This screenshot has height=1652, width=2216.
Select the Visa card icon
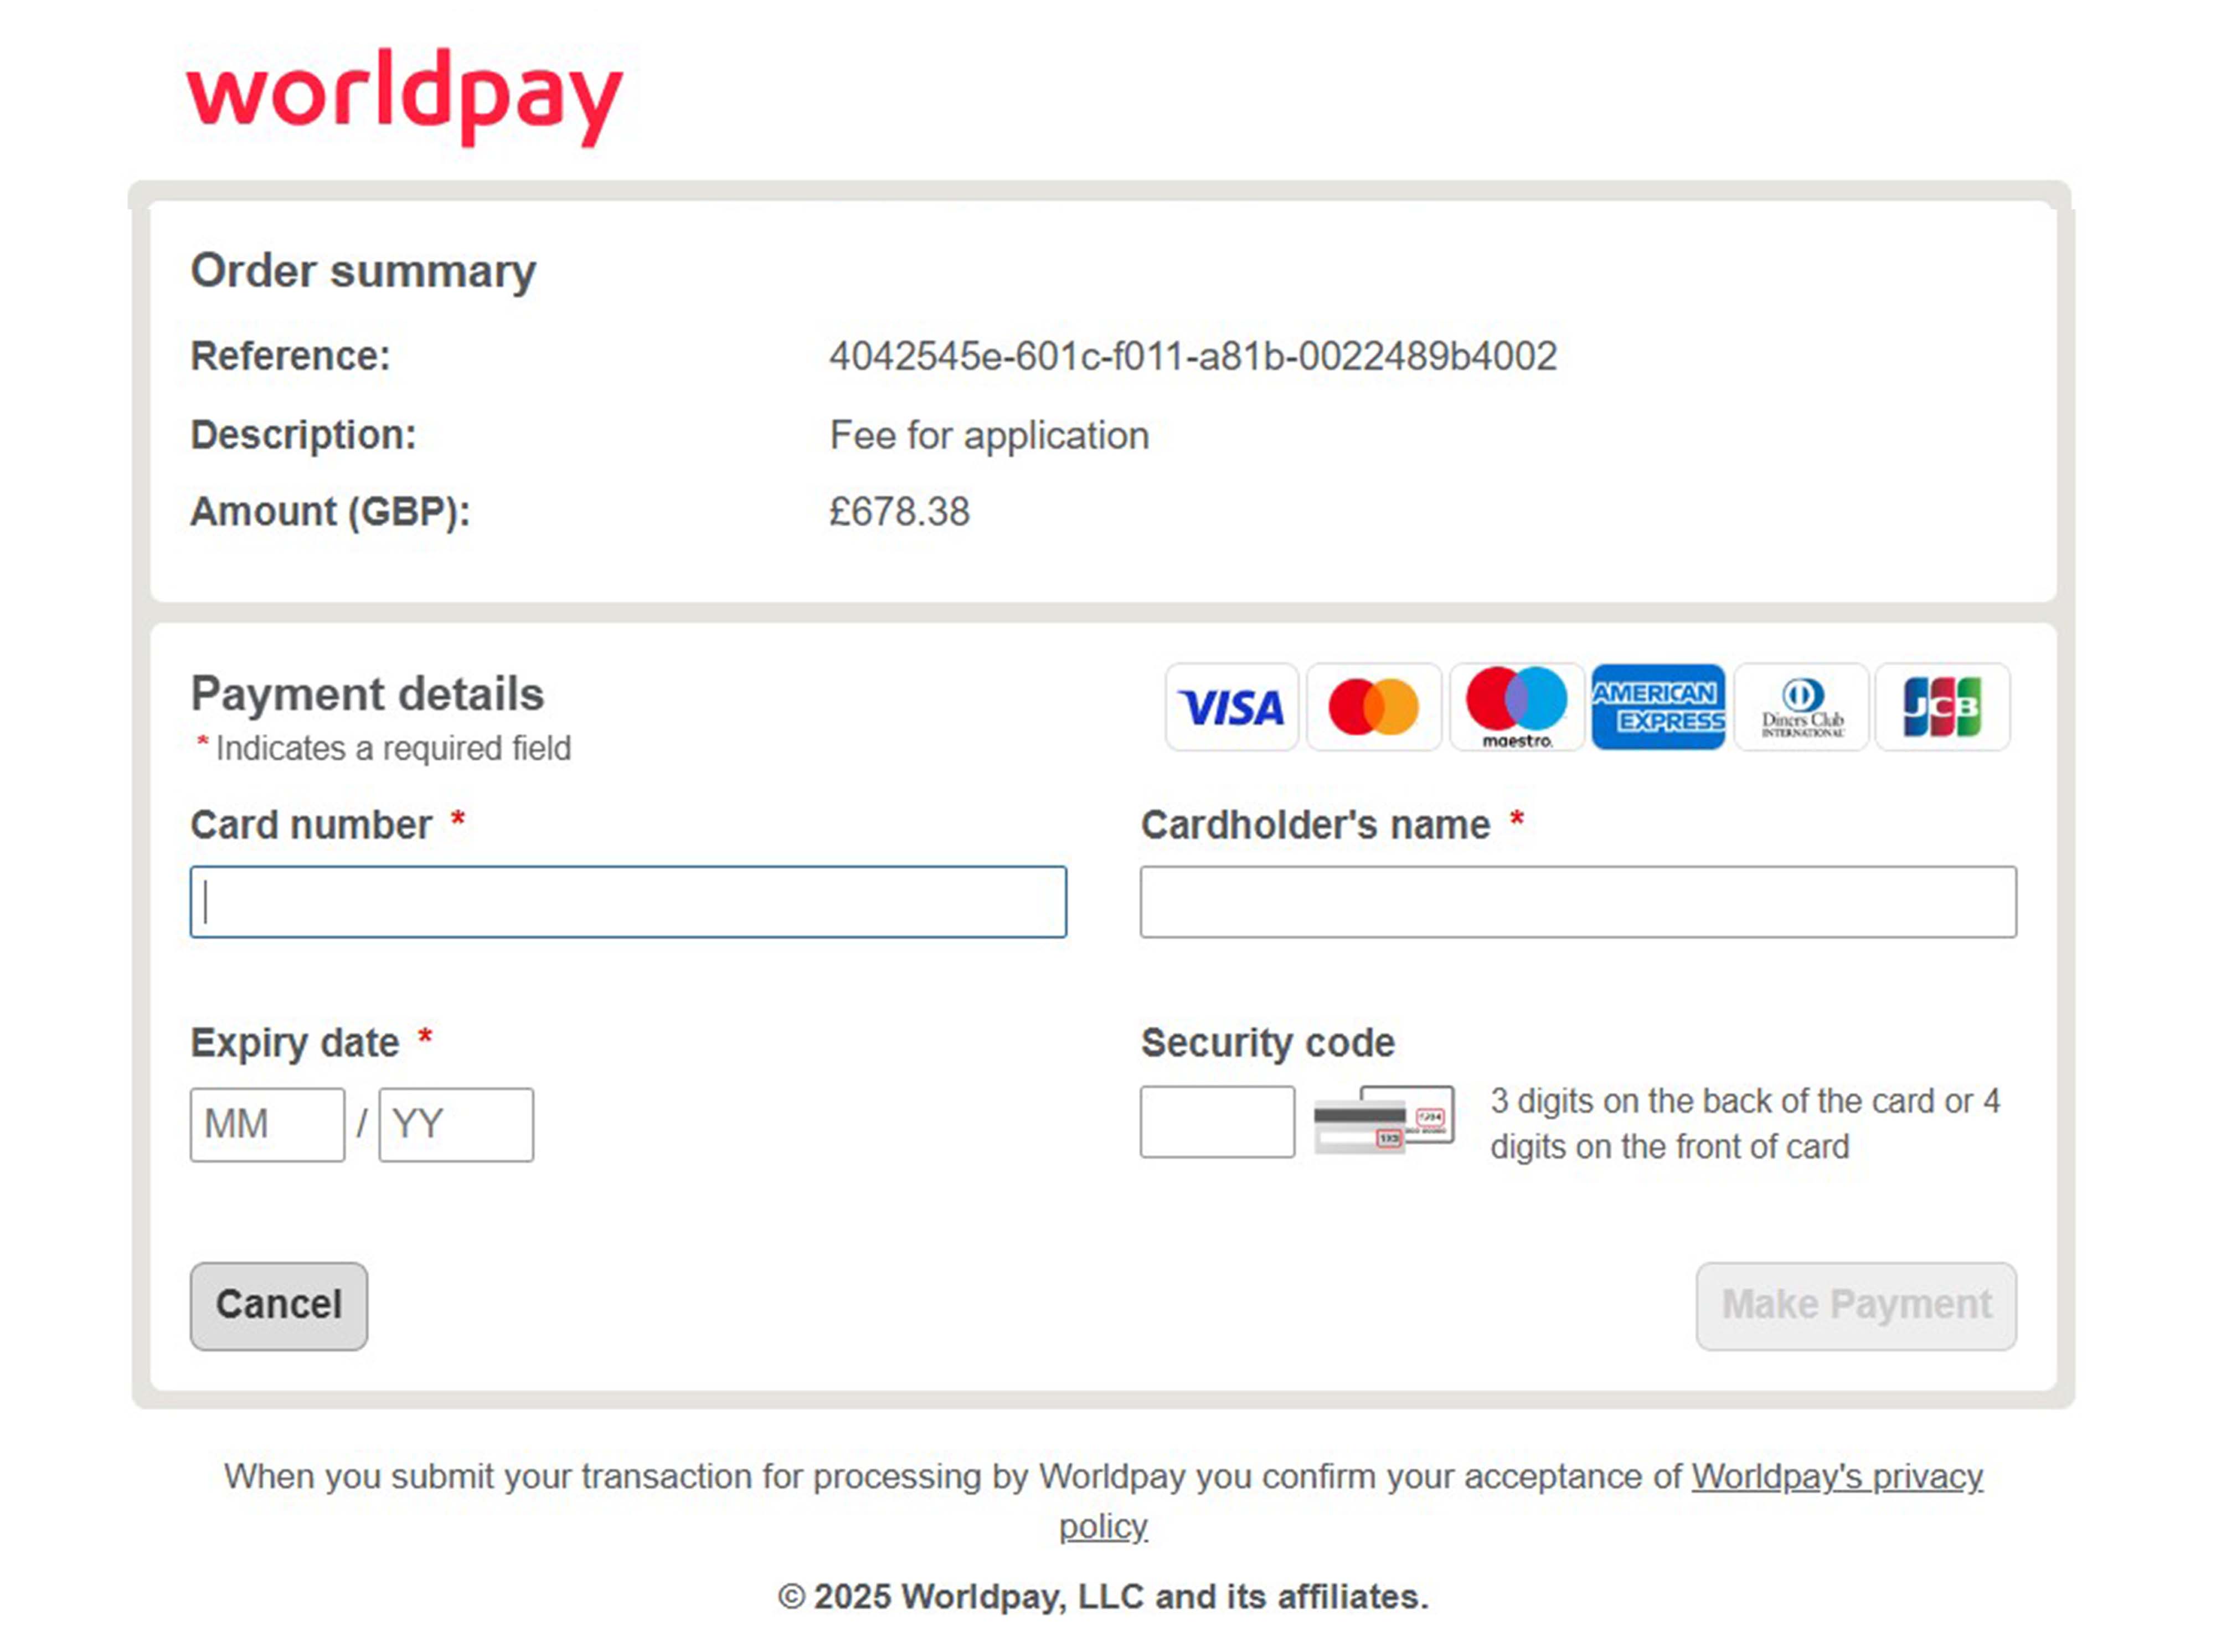pyautogui.click(x=1231, y=707)
